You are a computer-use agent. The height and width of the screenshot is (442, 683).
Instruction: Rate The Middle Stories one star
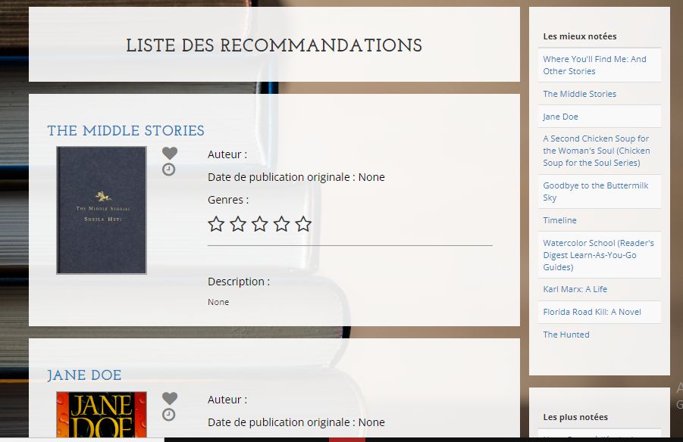(216, 224)
